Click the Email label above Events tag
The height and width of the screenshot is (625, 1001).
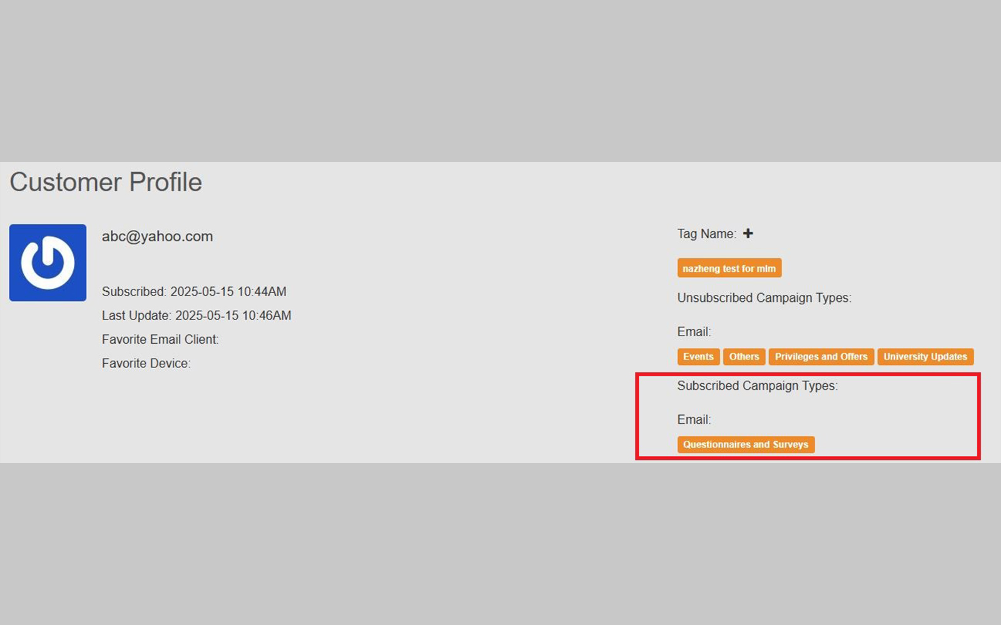694,332
